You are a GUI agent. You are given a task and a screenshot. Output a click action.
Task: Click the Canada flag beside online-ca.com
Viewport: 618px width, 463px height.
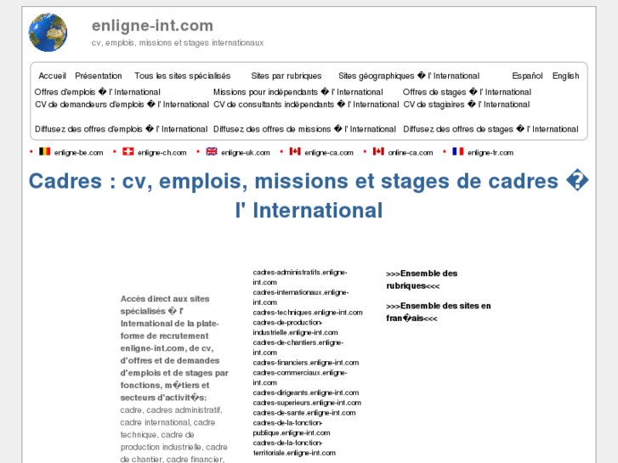[x=378, y=152]
